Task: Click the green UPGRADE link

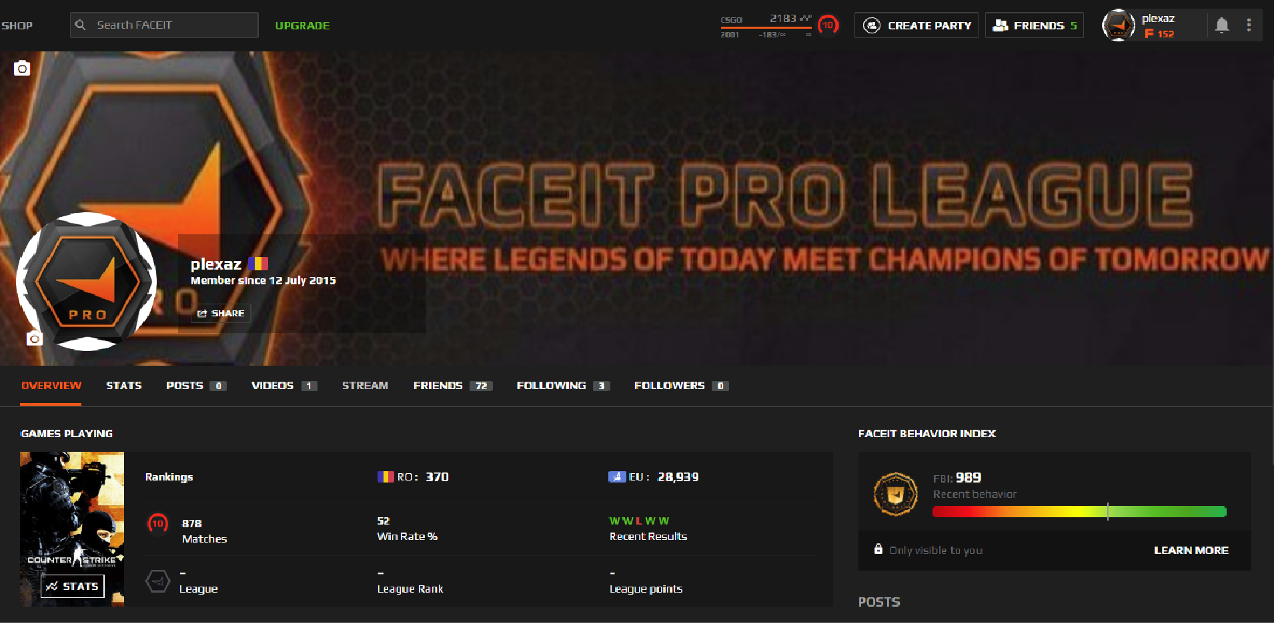Action: [x=302, y=25]
